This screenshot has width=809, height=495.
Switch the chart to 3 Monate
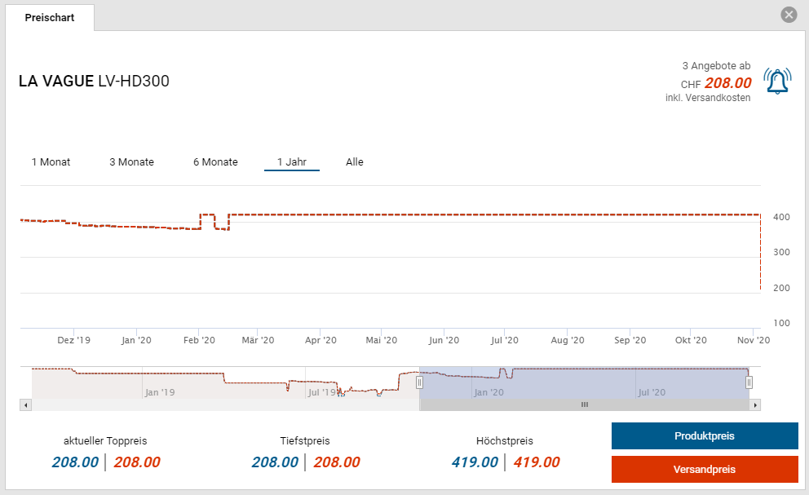click(x=131, y=162)
